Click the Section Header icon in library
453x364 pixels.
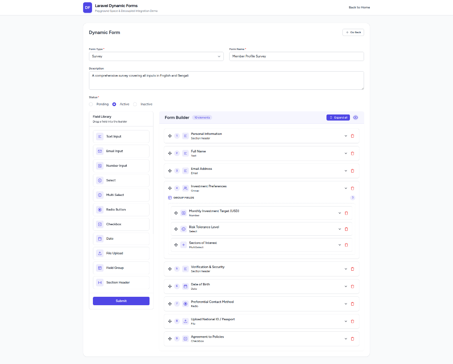coord(100,283)
